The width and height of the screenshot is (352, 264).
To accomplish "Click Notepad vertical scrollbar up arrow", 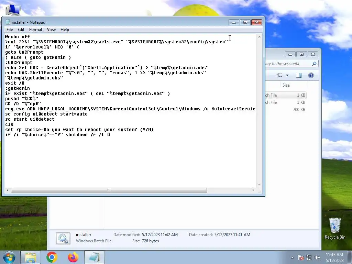I will pyautogui.click(x=259, y=36).
